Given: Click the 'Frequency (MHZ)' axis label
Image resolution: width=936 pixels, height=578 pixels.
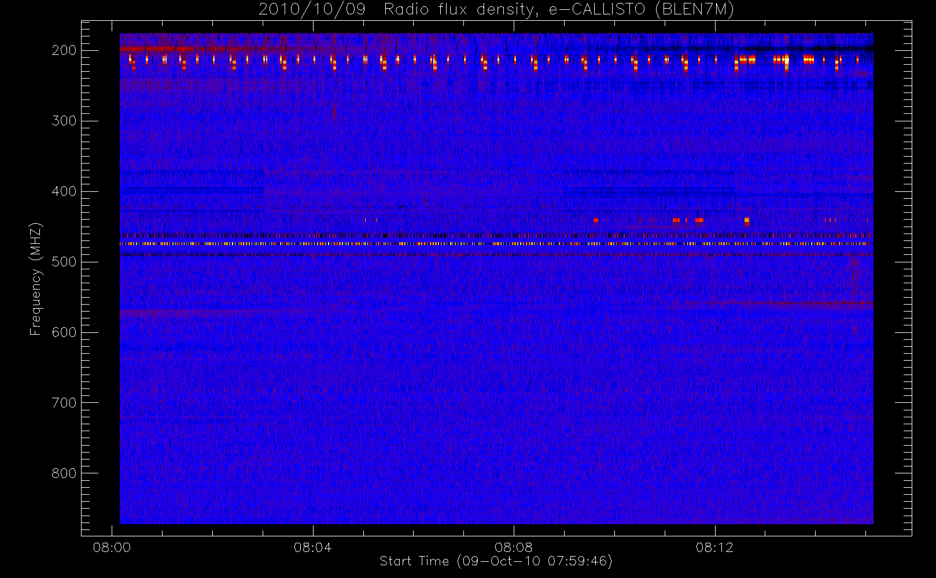Looking at the screenshot, I should coord(36,279).
